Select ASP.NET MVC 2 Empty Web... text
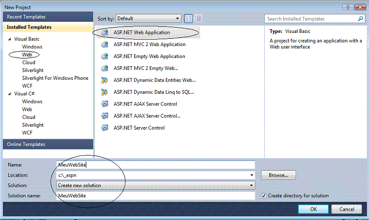Screen dimensions: 369x220 tap(146, 68)
